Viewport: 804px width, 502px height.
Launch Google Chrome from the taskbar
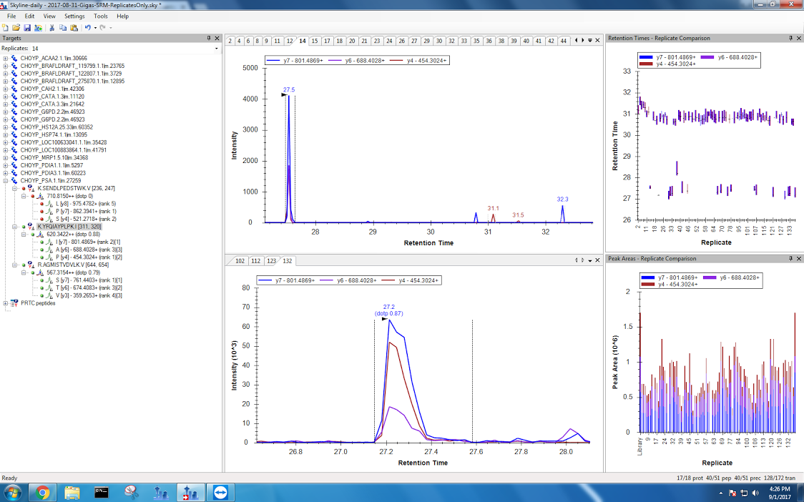coord(42,492)
